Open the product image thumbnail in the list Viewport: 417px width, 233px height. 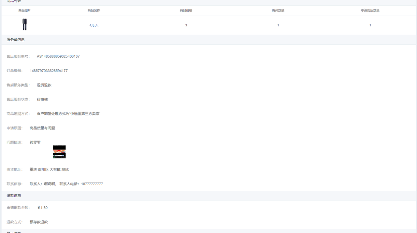coord(24,24)
